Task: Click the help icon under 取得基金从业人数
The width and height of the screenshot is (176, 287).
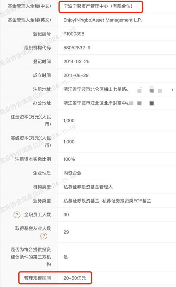Action: pyautogui.click(x=44, y=236)
